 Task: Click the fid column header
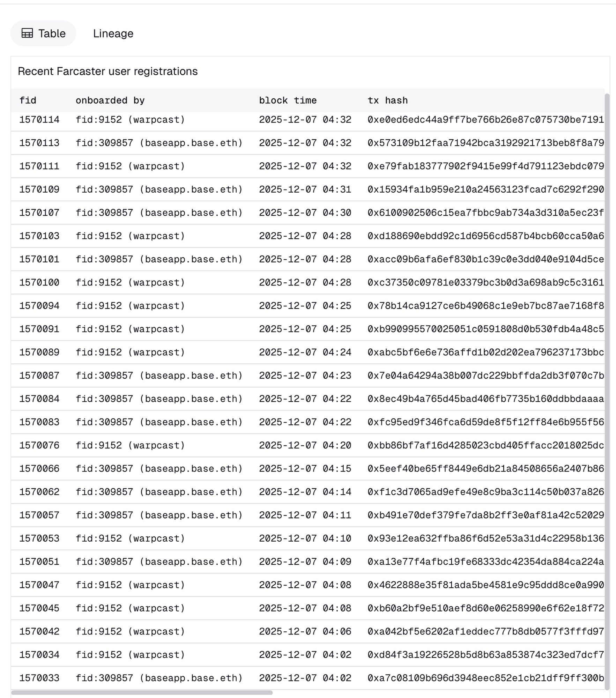(28, 101)
